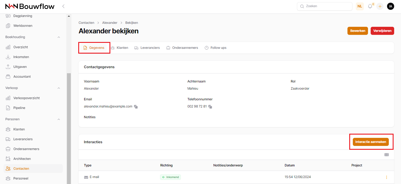This screenshot has height=184, width=401.
Task: Click the Interactie aanmaken button
Action: click(370, 142)
